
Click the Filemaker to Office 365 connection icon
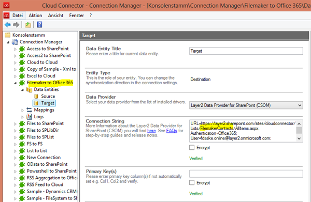(22, 83)
